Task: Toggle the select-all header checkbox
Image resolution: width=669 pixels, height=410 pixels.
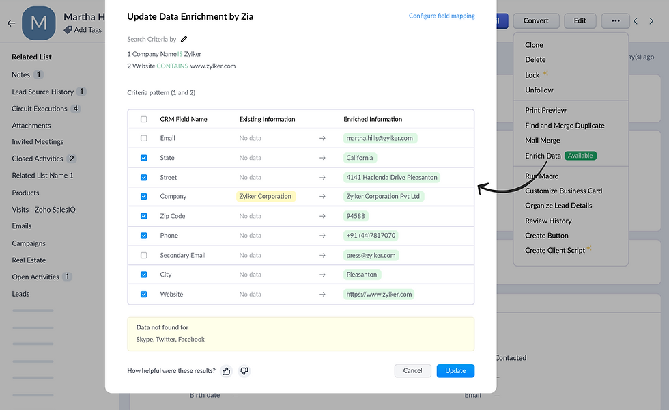Action: click(x=144, y=119)
